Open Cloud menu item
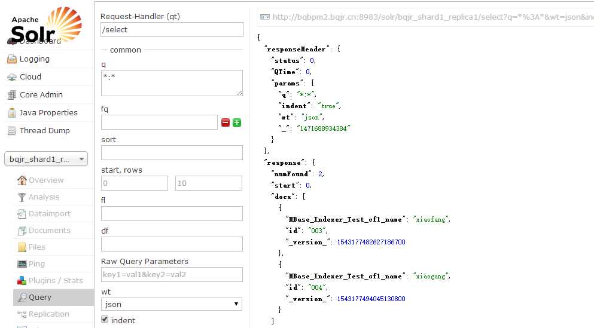Viewport: 594px width, 328px height. [31, 77]
